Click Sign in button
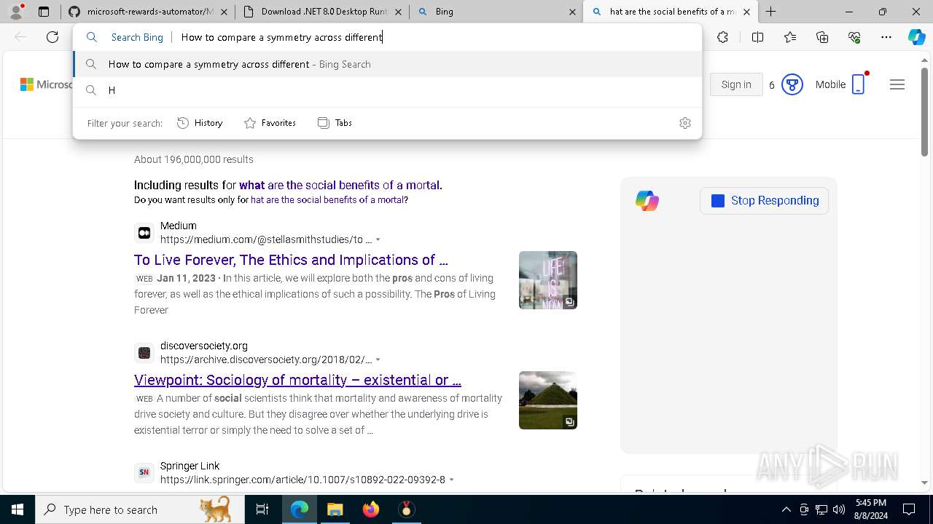This screenshot has width=933, height=524. pos(736,84)
